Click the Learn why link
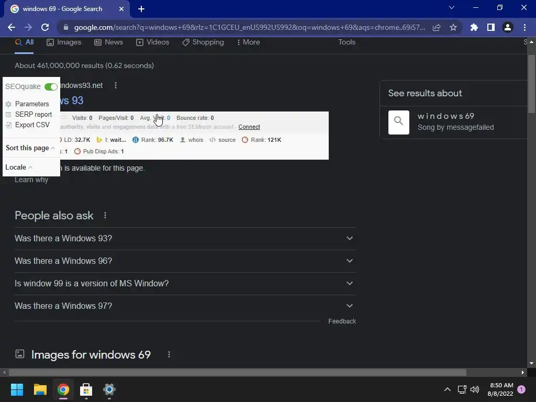 point(31,180)
